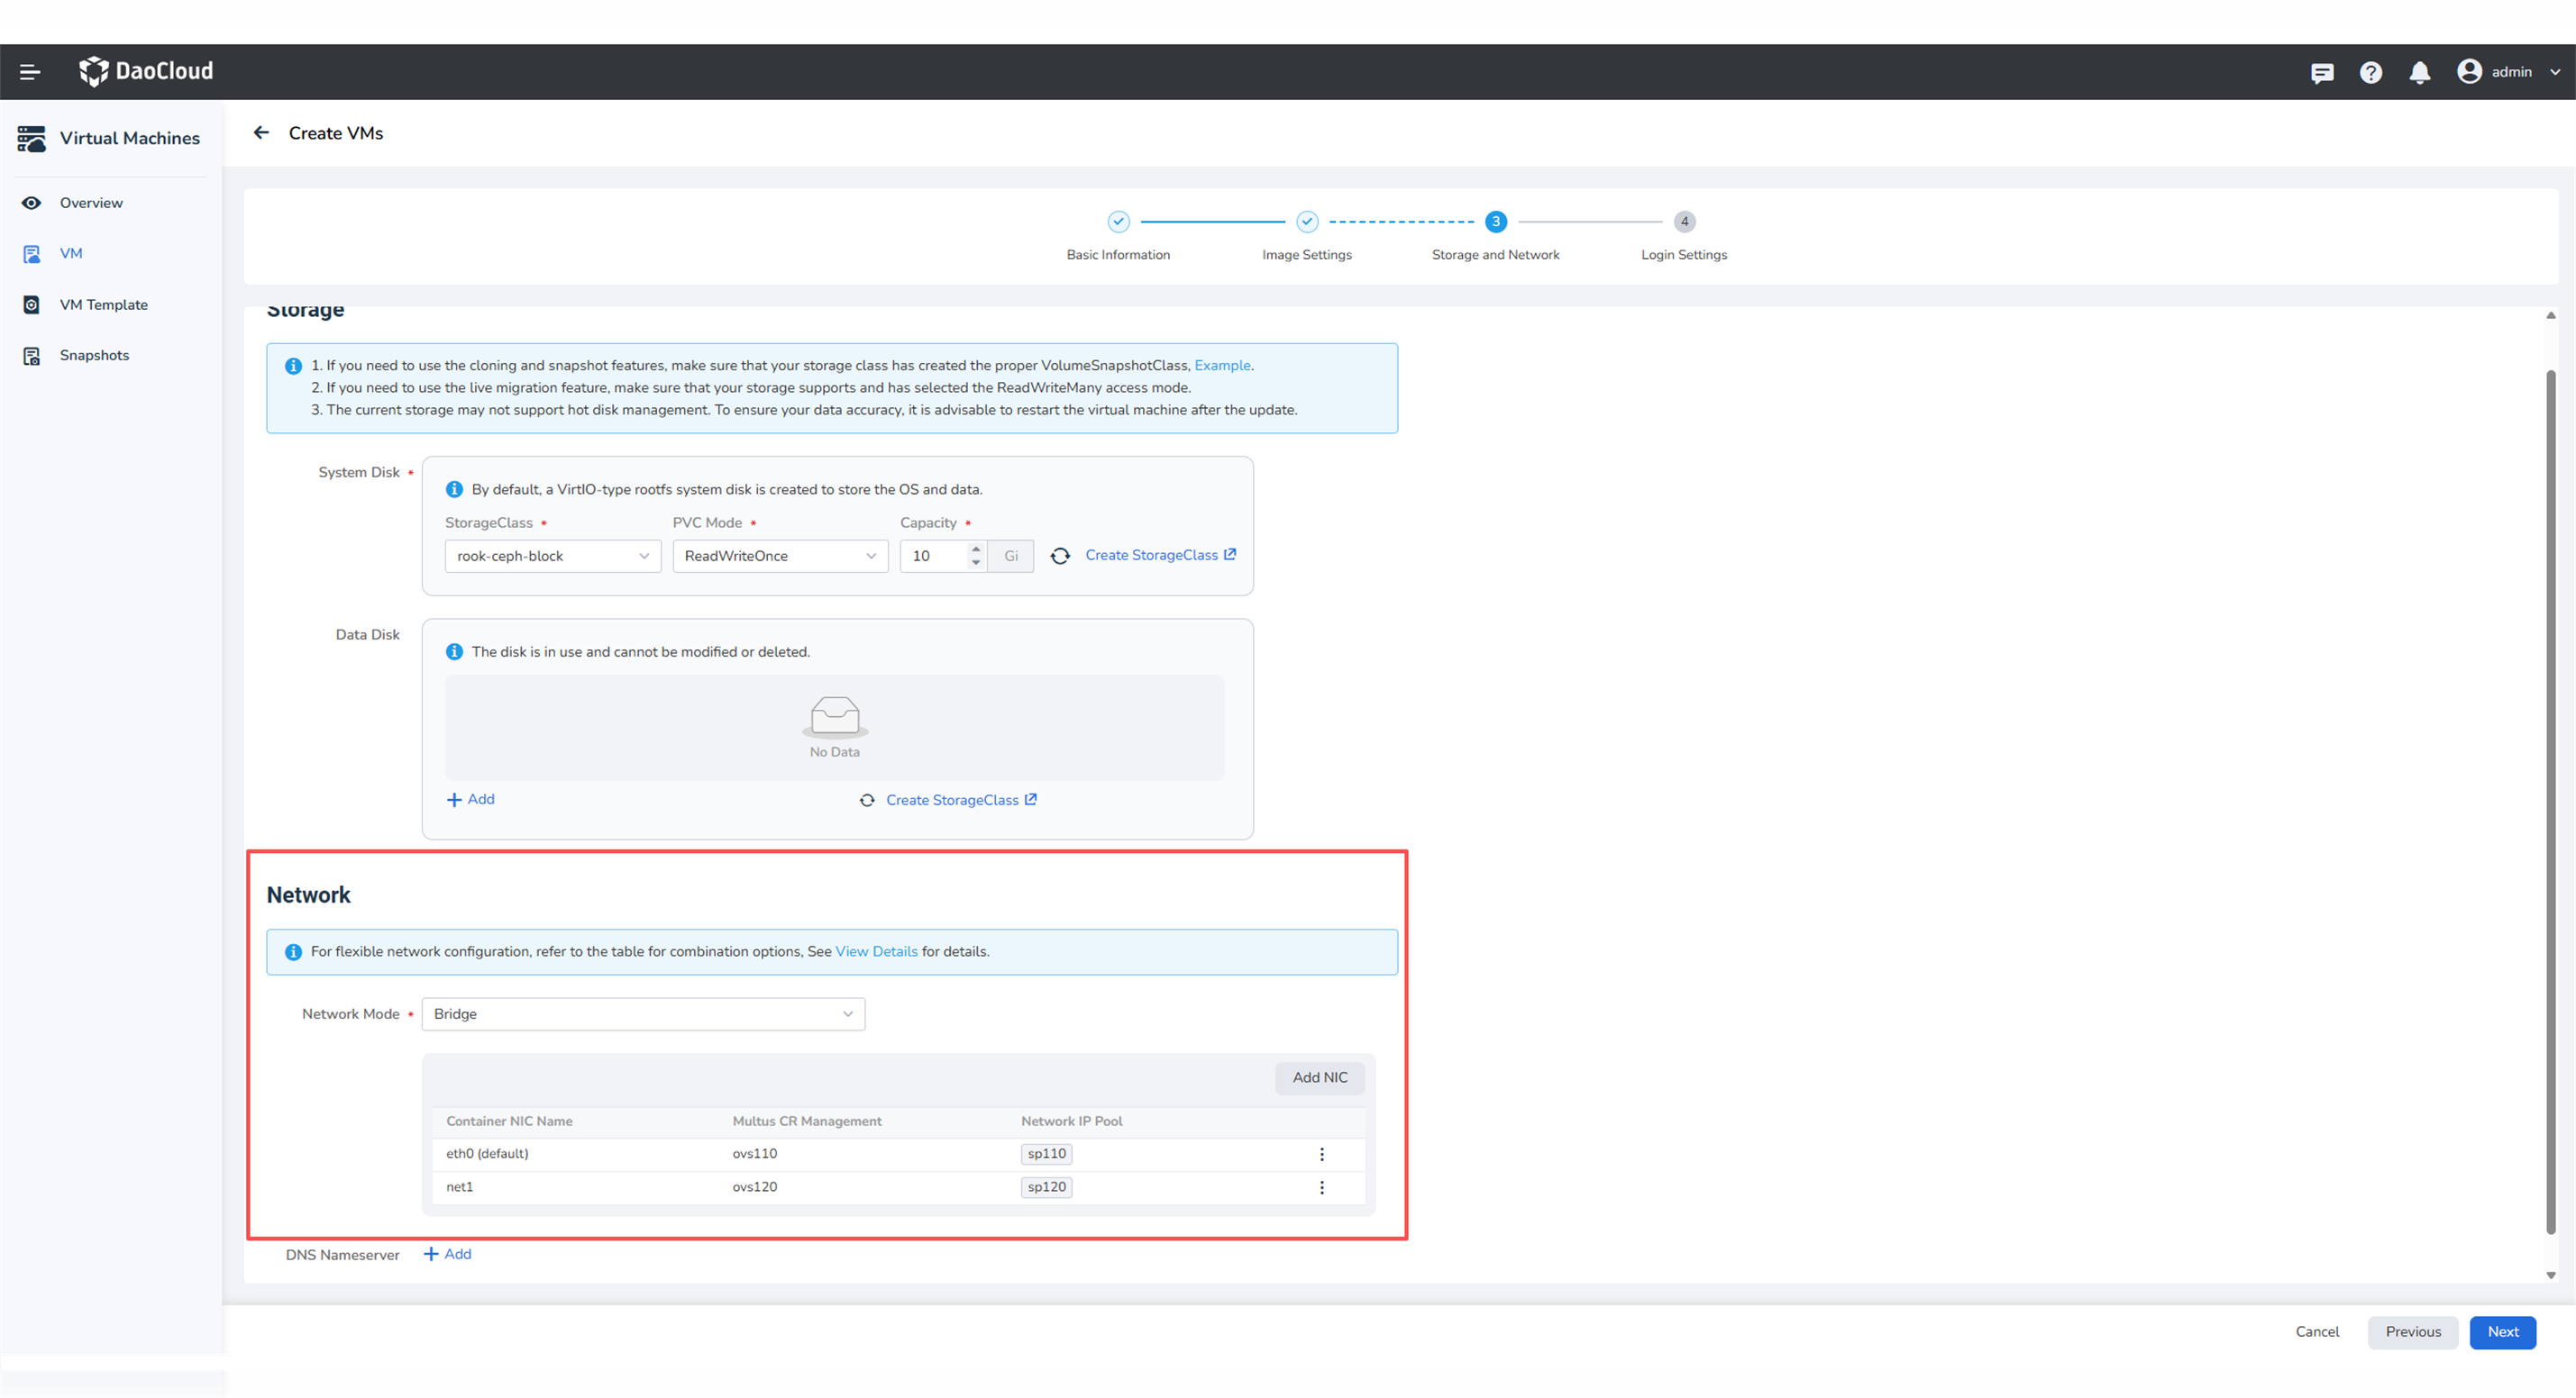Open the StorageClass rook-ceph-block dropdown
Image resolution: width=2576 pixels, height=1398 pixels.
coord(553,556)
